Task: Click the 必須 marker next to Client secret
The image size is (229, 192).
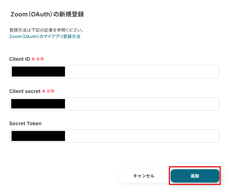Action: click(50, 91)
